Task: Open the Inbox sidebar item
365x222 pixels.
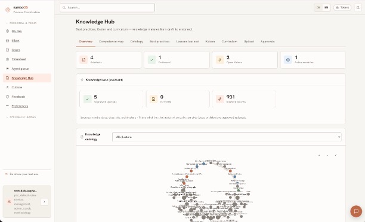Action: pos(16,41)
